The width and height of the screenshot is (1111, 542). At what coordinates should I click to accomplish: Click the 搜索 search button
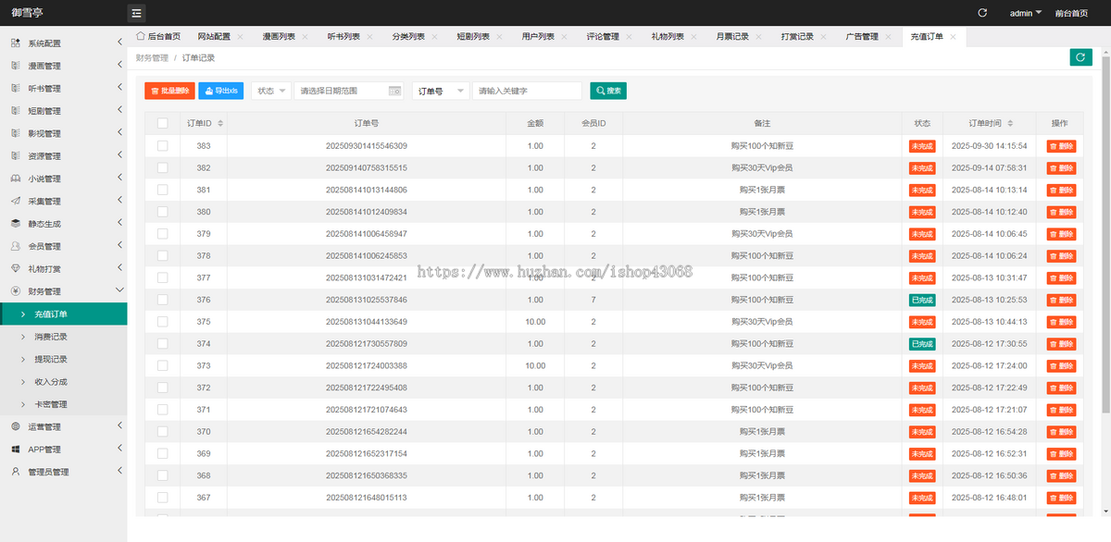pyautogui.click(x=608, y=91)
